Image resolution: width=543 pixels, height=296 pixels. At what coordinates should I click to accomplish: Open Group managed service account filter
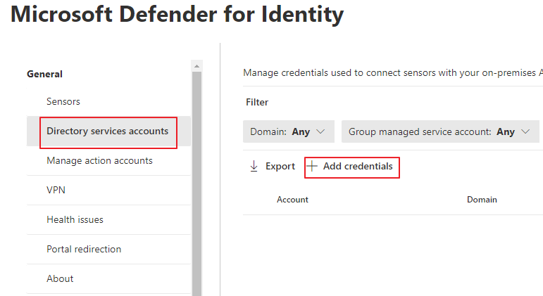440,131
